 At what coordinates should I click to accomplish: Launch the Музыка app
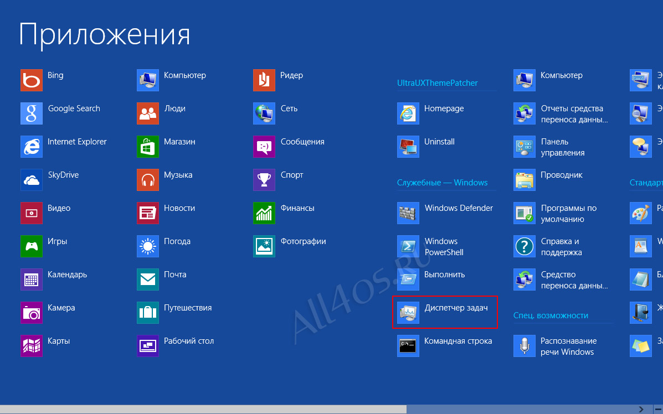(x=147, y=180)
